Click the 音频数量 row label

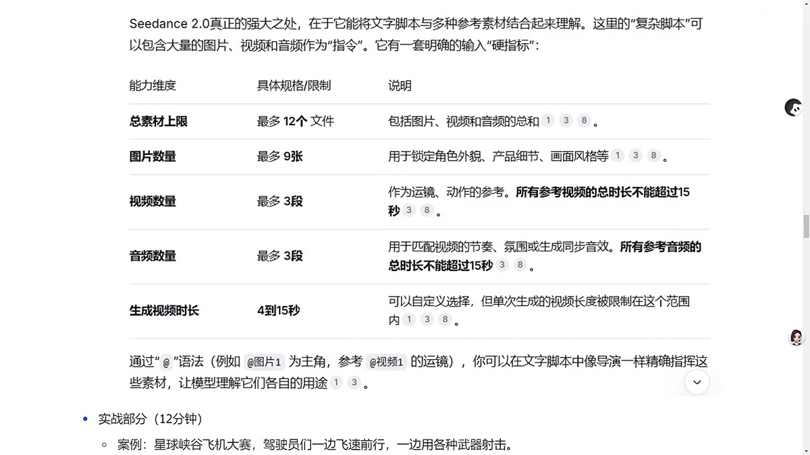[x=153, y=256]
